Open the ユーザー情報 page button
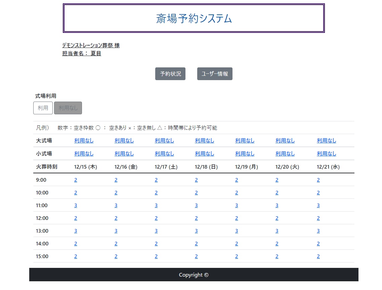The image size is (382, 290). tap(215, 74)
